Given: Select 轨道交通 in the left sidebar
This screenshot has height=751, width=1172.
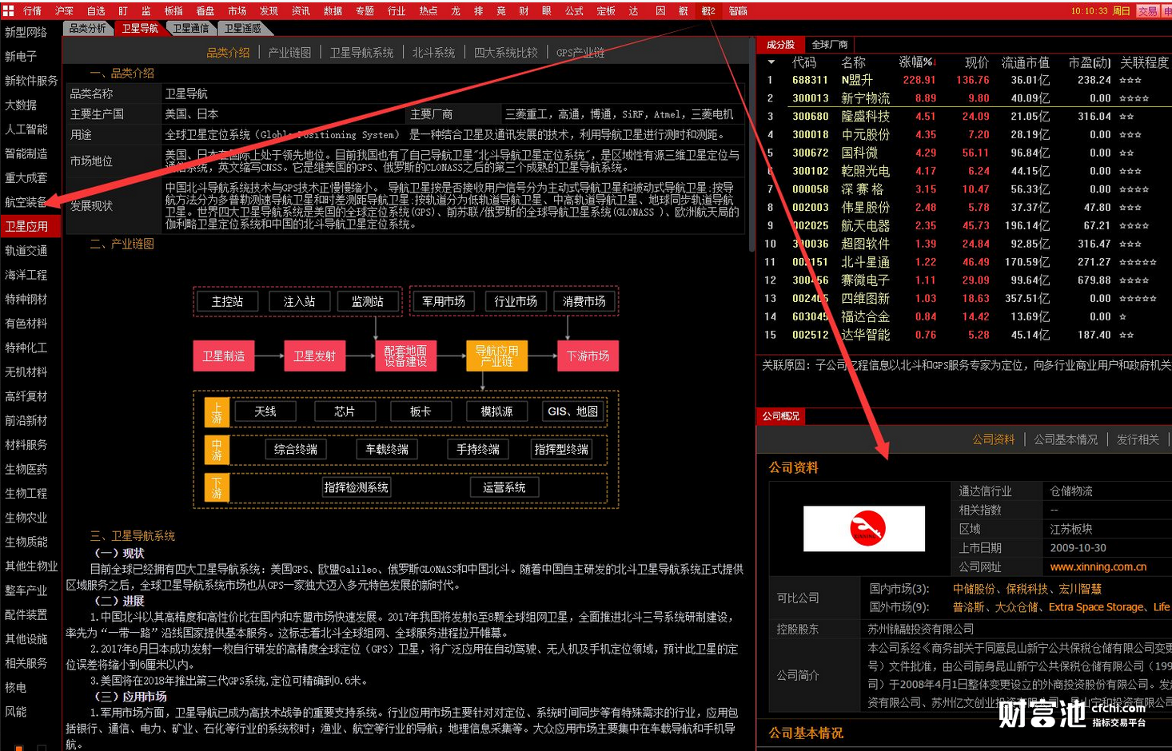Looking at the screenshot, I should coord(26,251).
